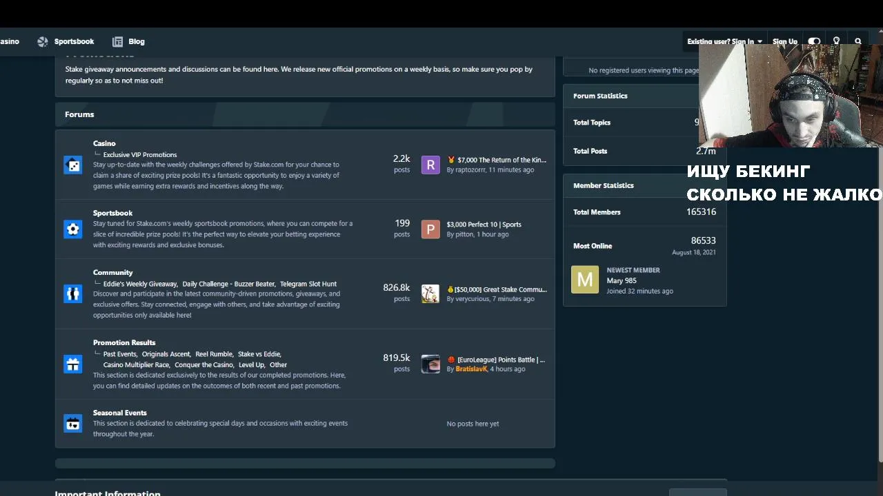This screenshot has height=496, width=883.
Task: Toggle the dark mode theme switch
Action: point(814,41)
